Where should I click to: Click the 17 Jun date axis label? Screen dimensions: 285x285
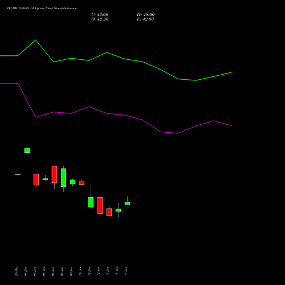126,271
